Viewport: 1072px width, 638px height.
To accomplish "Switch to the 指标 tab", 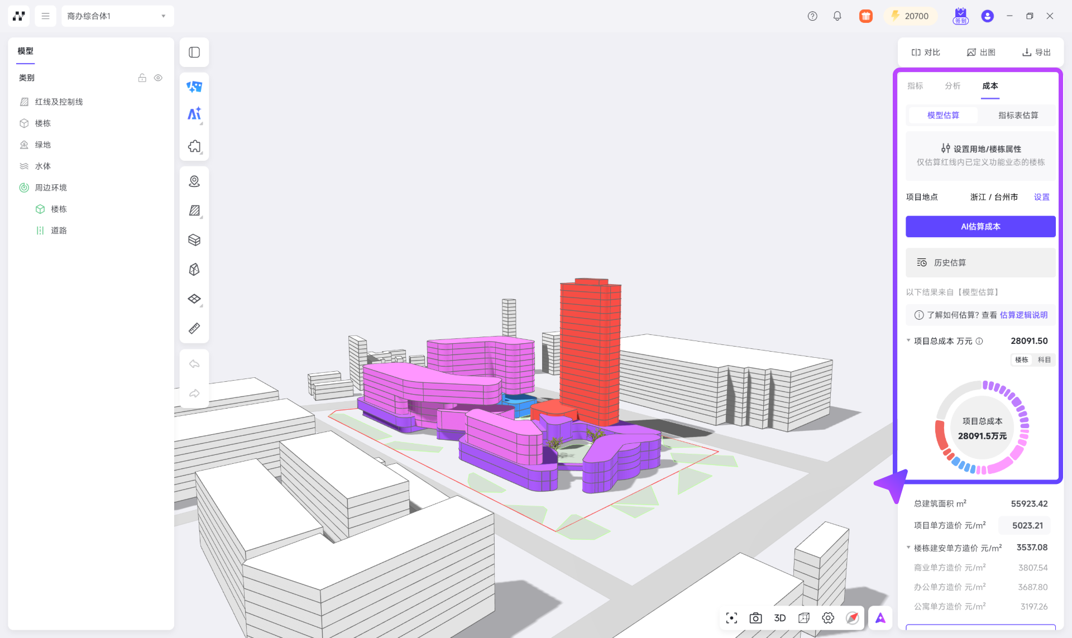I will pyautogui.click(x=915, y=86).
